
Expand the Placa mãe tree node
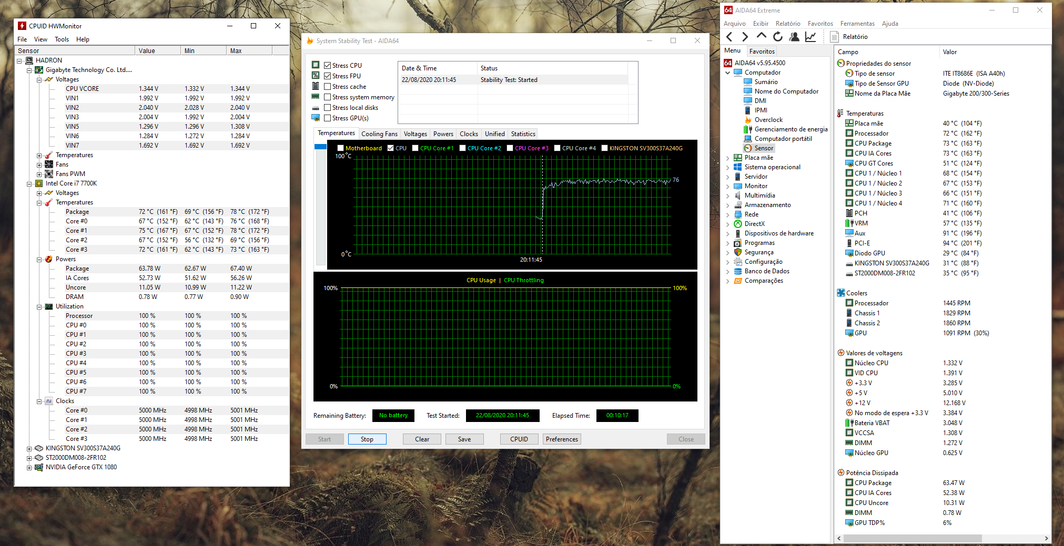coord(728,158)
